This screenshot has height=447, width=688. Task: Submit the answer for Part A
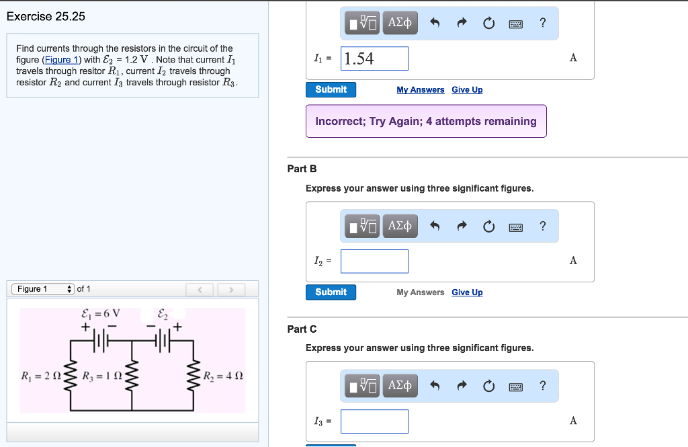point(331,89)
